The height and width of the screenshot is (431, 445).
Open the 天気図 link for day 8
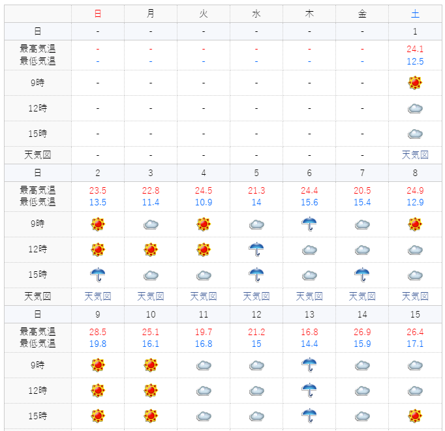point(415,297)
